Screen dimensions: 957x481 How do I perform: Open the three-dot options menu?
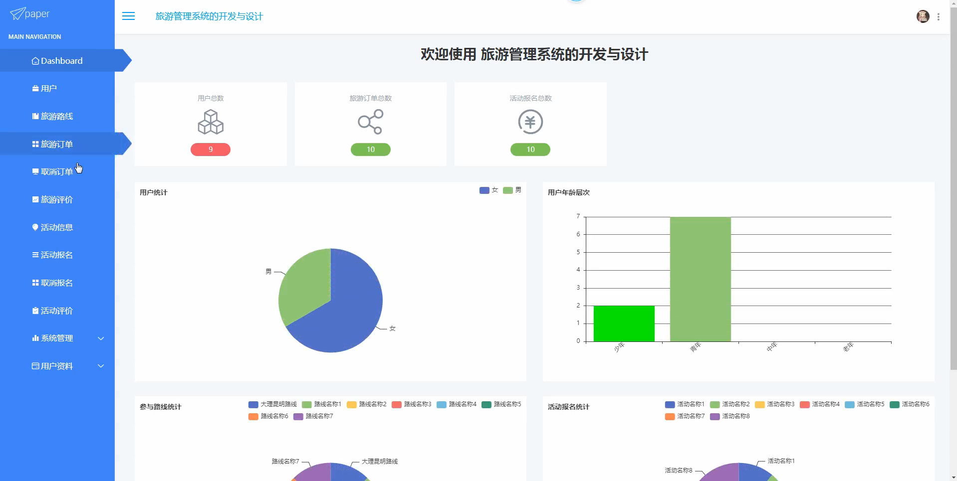click(x=939, y=17)
